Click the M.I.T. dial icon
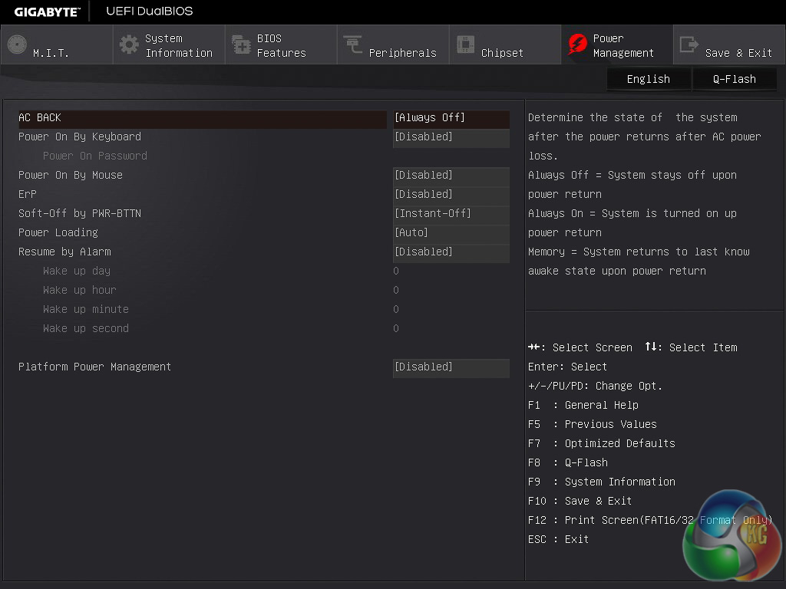The width and height of the screenshot is (786, 589). pos(17,44)
